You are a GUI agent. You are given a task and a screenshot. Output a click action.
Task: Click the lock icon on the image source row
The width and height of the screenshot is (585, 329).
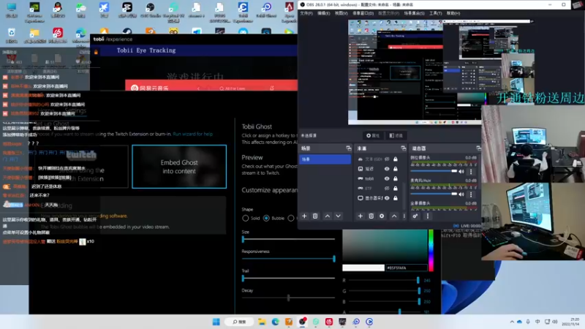coord(396,169)
